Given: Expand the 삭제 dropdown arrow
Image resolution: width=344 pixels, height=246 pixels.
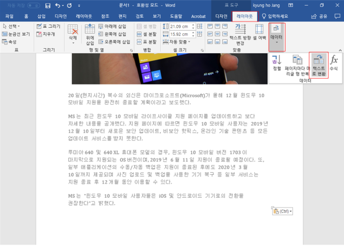Looking at the screenshot, I should (73, 43).
